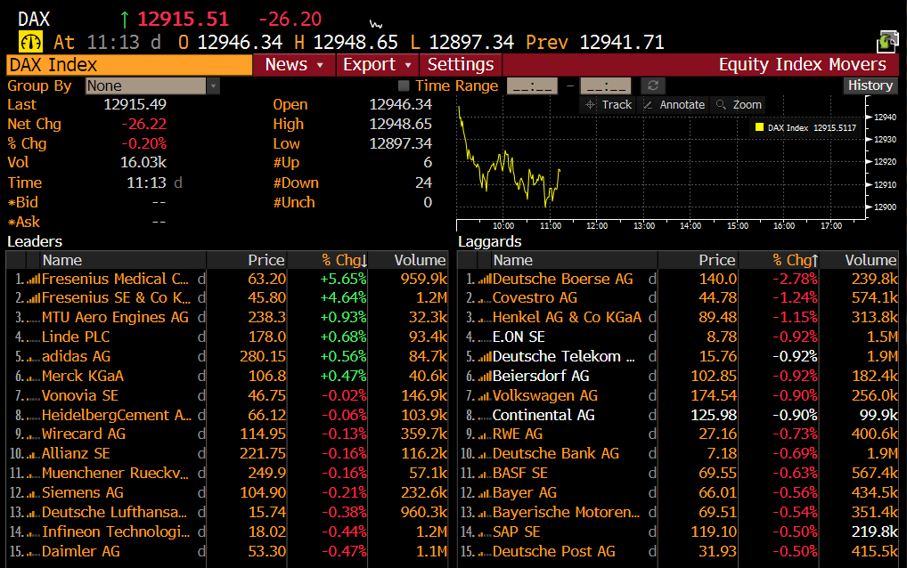The image size is (907, 568).
Task: Select the HeidelbergCement leader row
Action: click(x=227, y=416)
